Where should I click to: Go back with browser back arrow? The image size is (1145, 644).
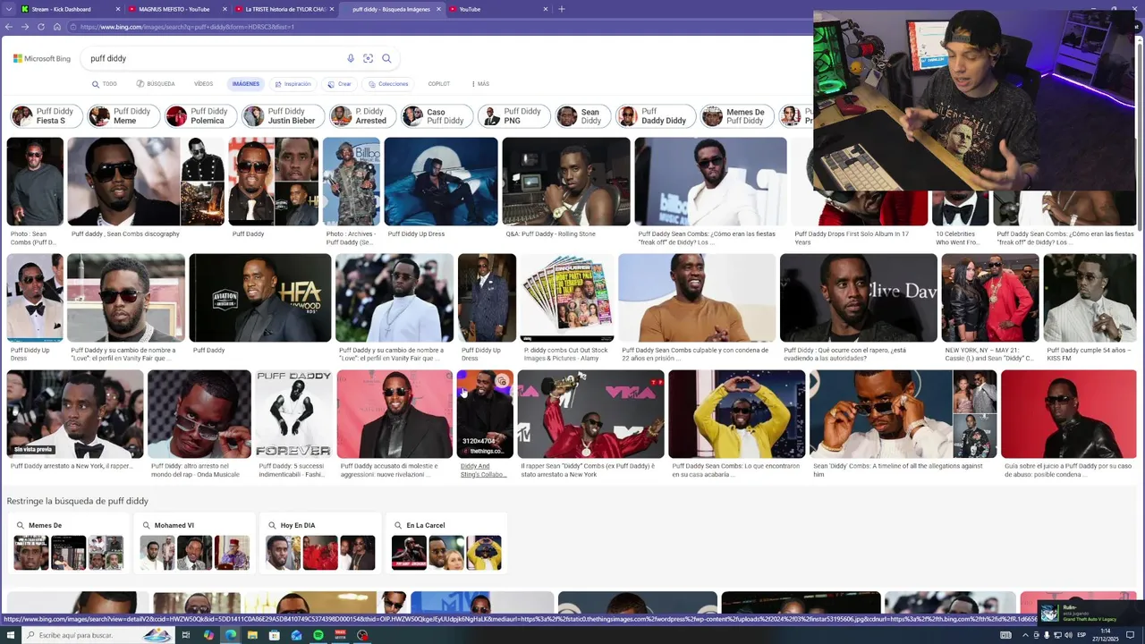coord(9,27)
